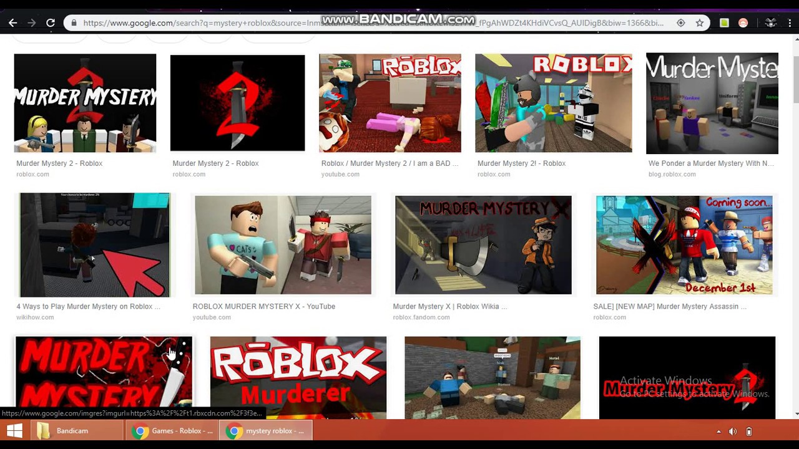Screen dimensions: 799x449
Task: Open the I am a BAD thumbnail
Action: click(390, 103)
